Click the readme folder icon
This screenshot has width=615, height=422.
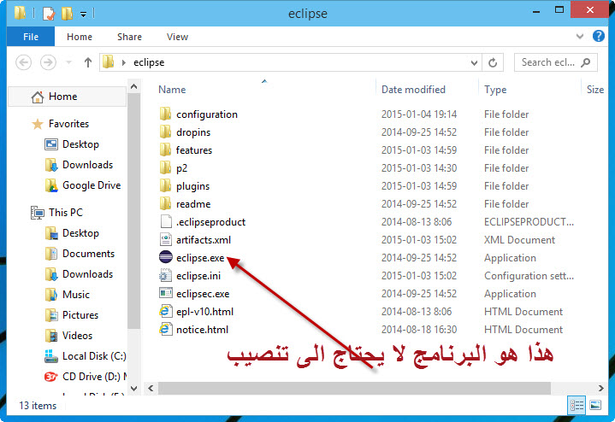click(166, 203)
